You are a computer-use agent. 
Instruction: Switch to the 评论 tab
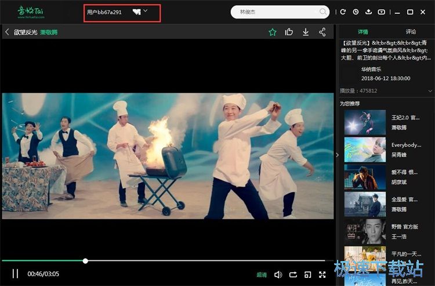(x=411, y=32)
